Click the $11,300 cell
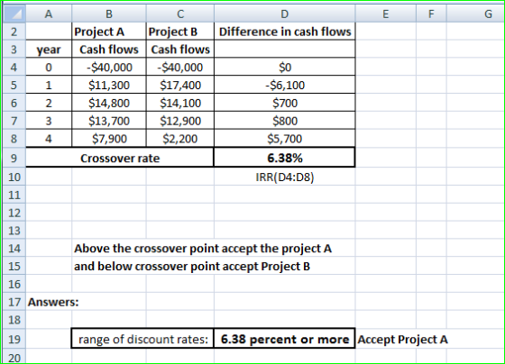The image size is (505, 364). [109, 85]
